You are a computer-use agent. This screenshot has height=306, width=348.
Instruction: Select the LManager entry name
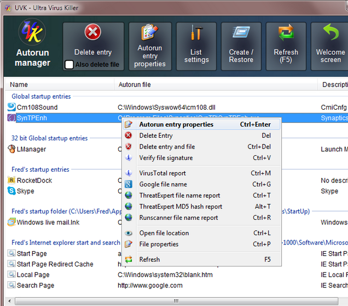(31, 149)
